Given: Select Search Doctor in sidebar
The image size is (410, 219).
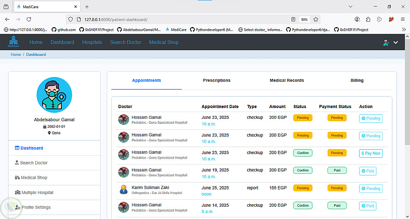Looking at the screenshot, I should (x=55, y=163).
